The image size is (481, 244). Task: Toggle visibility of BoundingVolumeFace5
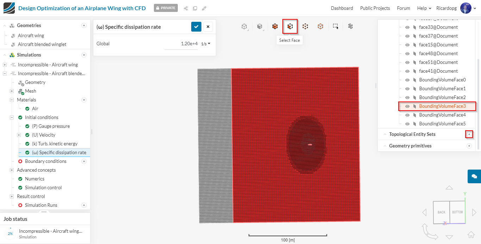407,124
